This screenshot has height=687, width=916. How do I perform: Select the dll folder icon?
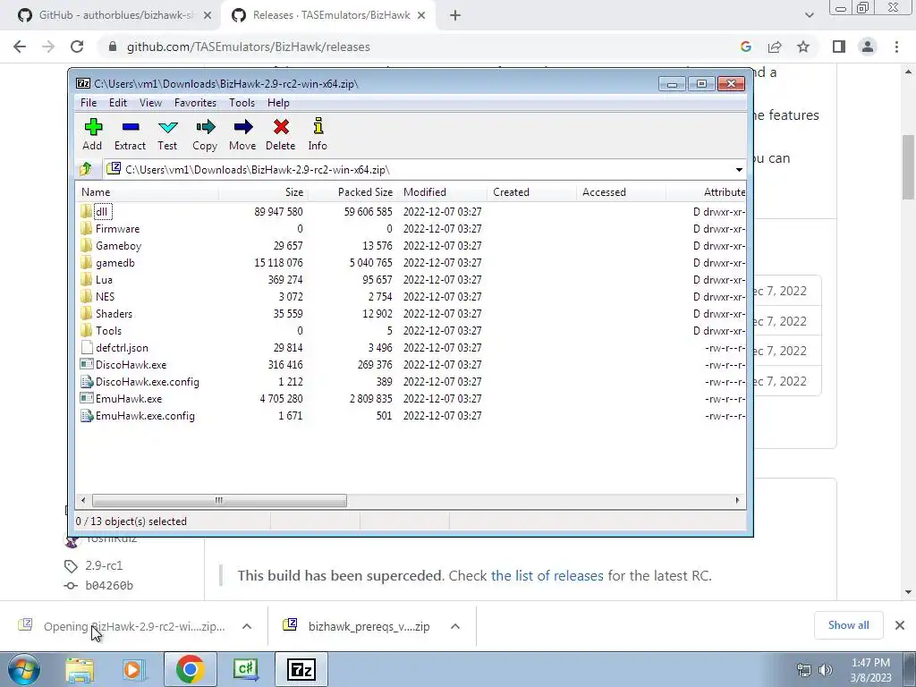pos(86,211)
